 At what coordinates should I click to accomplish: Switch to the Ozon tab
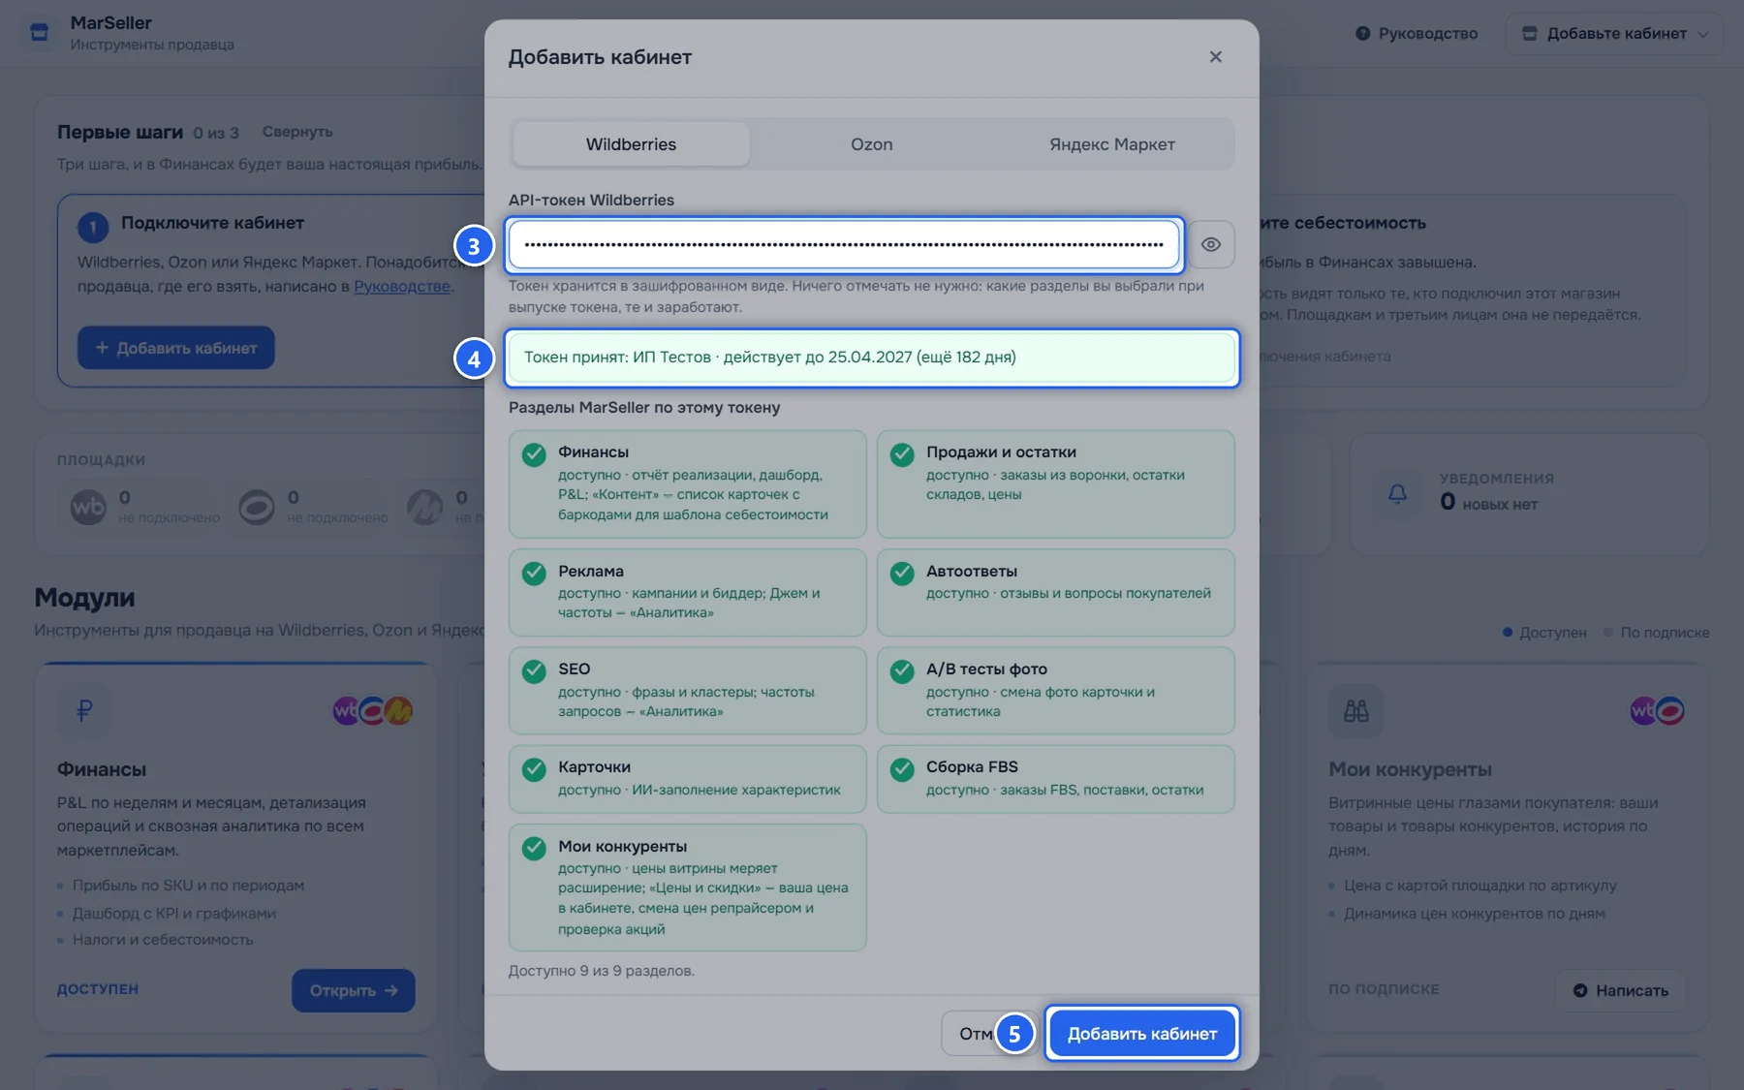872,144
